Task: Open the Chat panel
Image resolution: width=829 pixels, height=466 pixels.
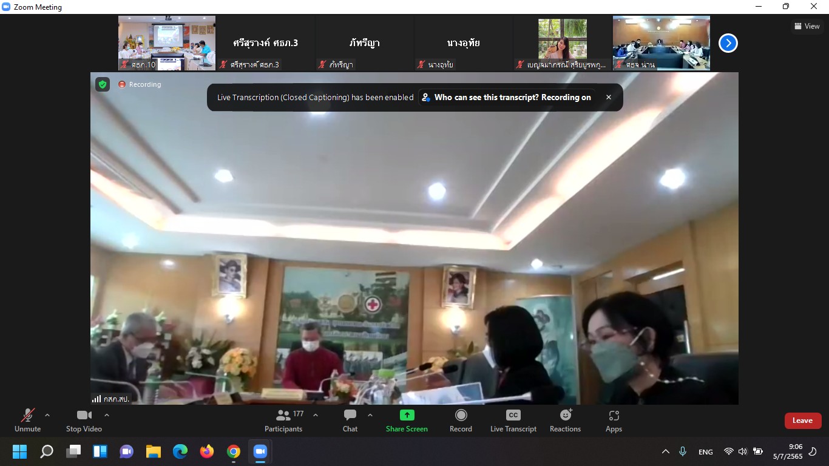Action: pos(350,420)
